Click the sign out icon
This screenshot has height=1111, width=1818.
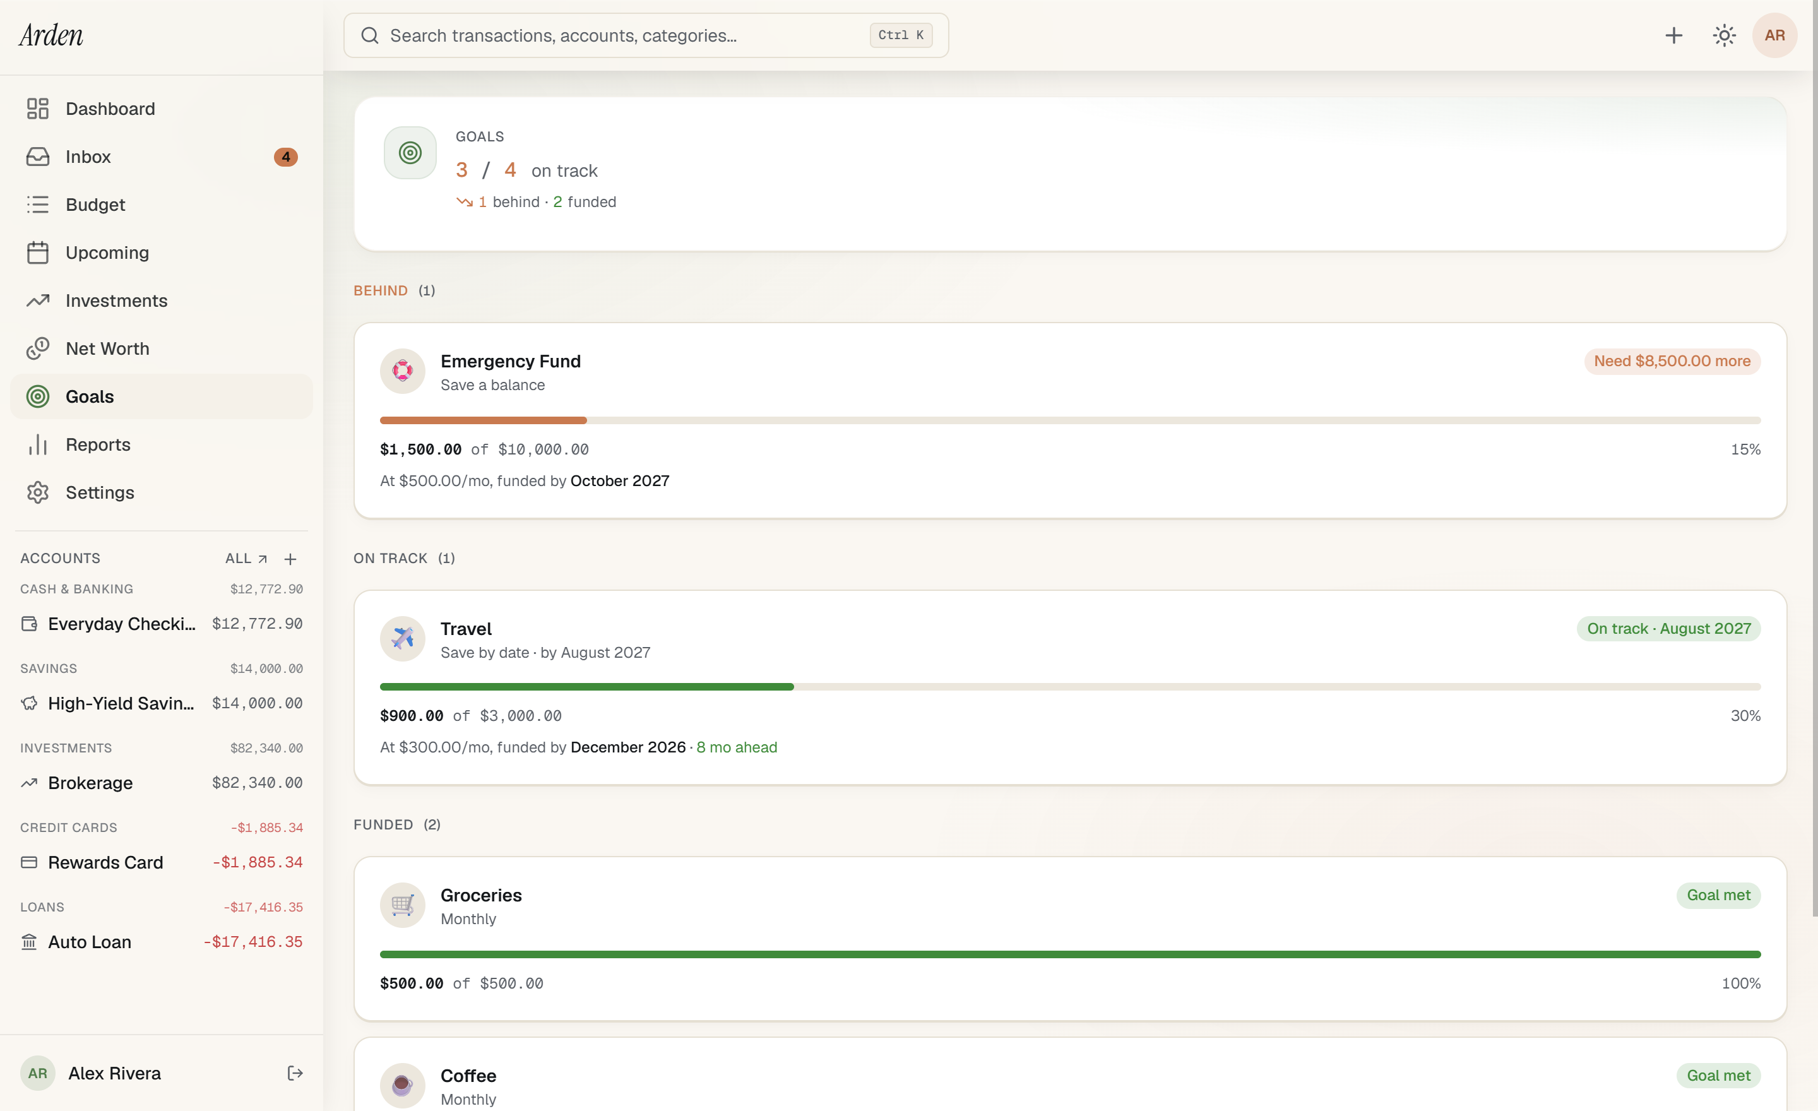[x=295, y=1073]
